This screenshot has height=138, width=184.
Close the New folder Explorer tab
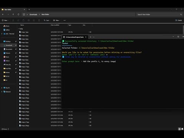coord(25,10)
